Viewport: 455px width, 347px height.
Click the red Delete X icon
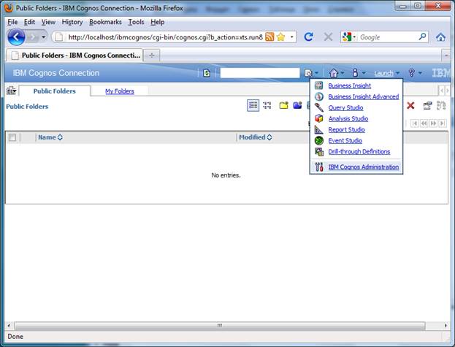[410, 105]
